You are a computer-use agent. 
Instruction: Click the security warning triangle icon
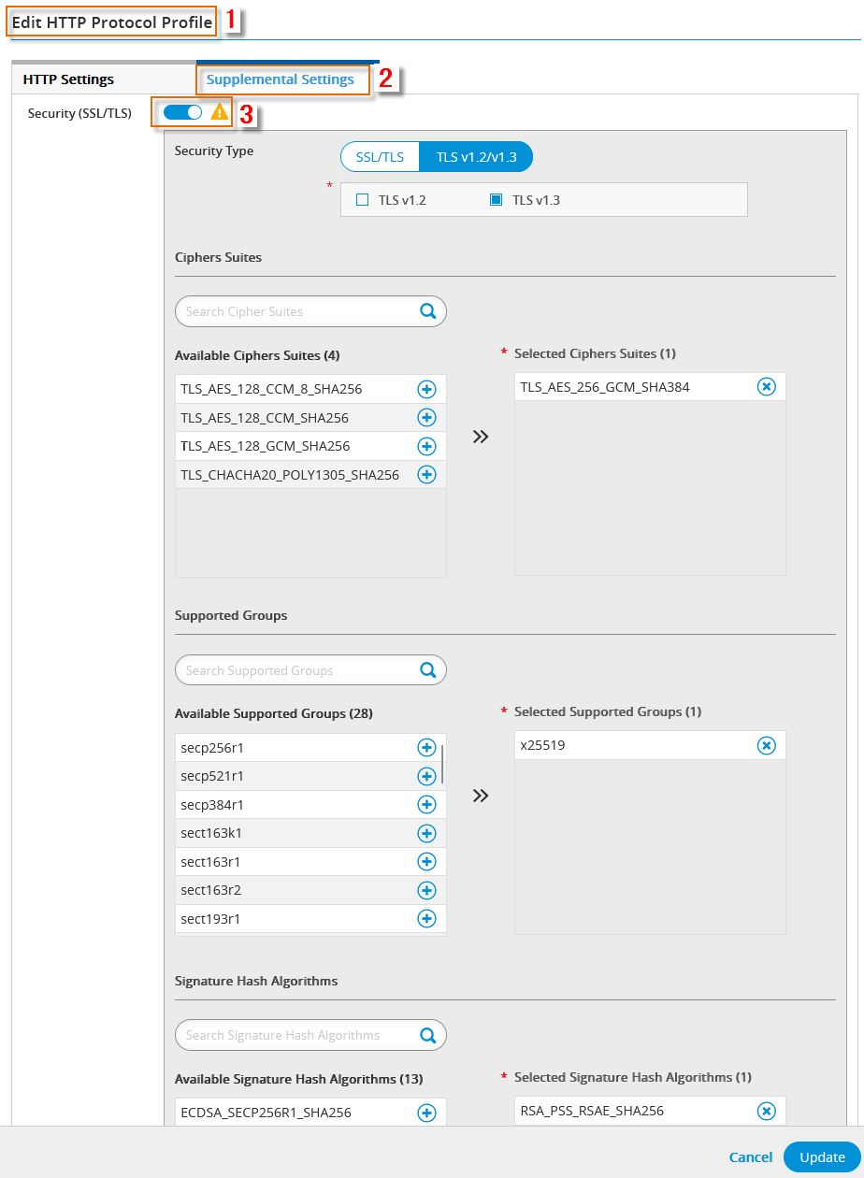(x=220, y=113)
